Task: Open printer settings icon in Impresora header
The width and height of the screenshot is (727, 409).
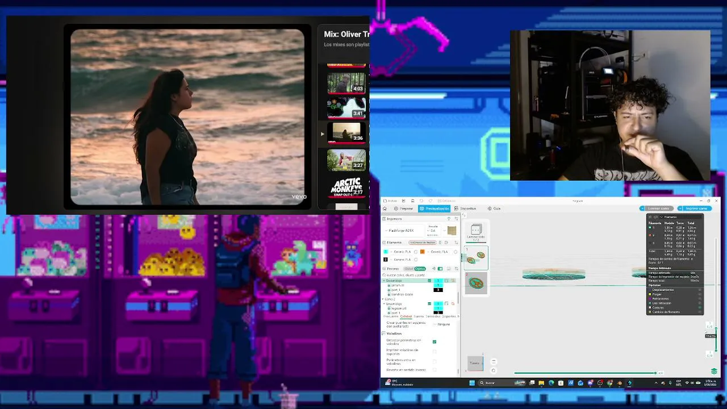Action: (456, 219)
